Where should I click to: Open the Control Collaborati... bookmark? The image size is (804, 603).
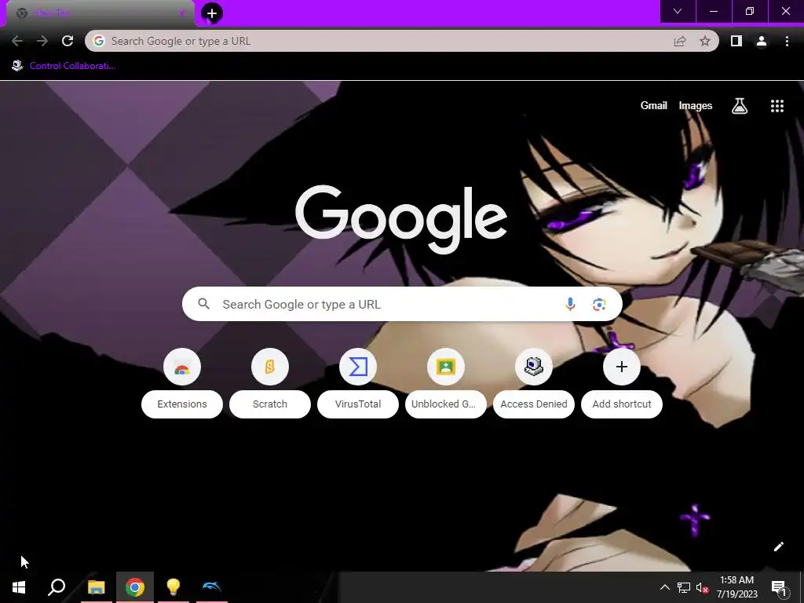64,66
